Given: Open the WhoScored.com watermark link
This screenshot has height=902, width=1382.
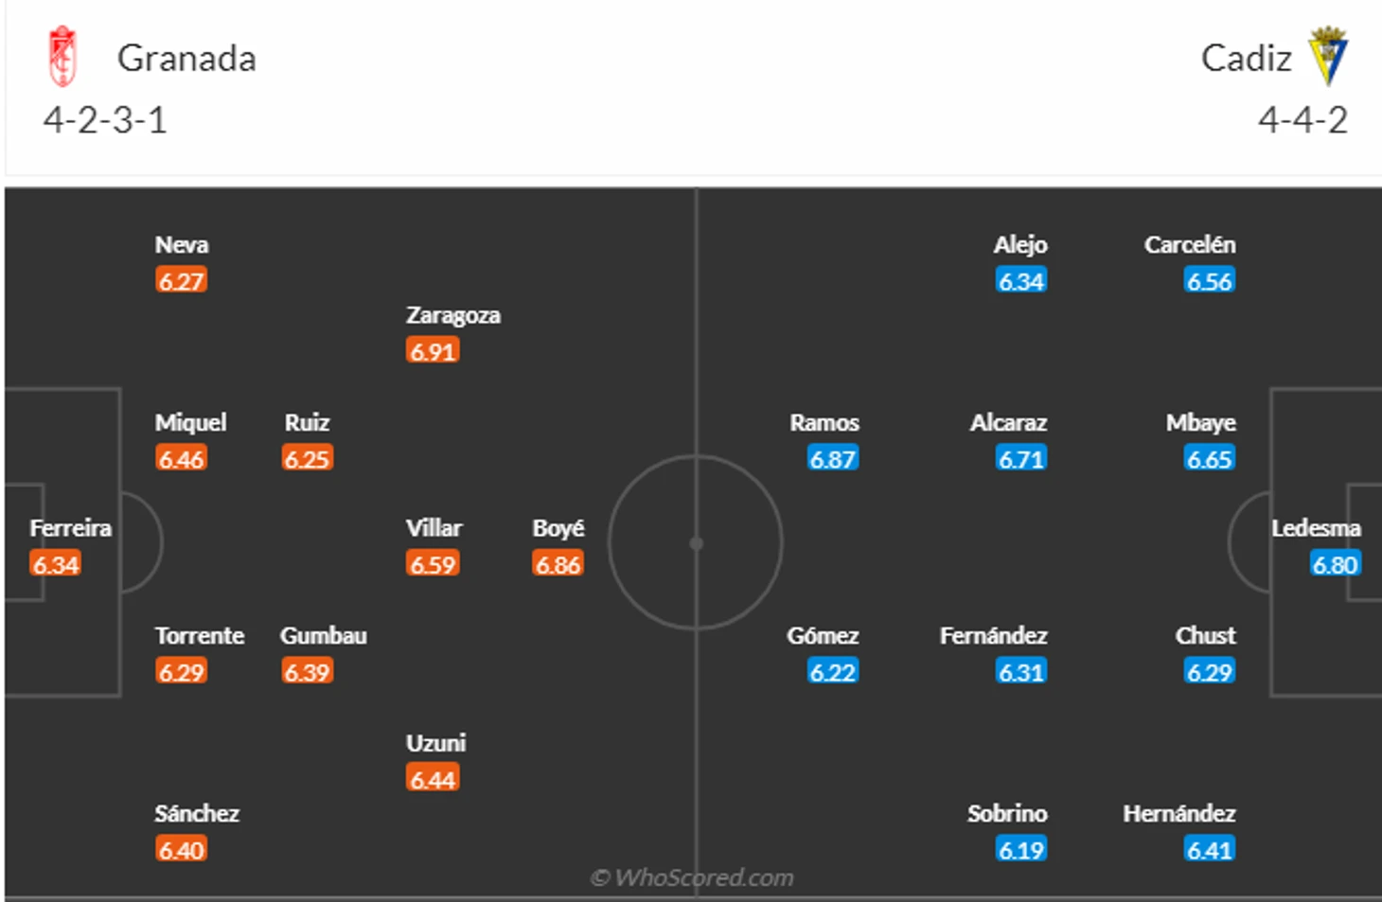Looking at the screenshot, I should [x=692, y=877].
